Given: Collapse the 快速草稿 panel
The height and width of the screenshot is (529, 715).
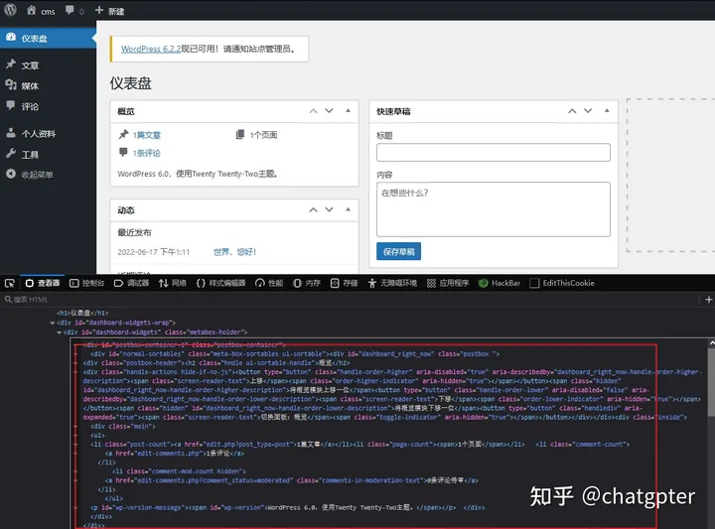Looking at the screenshot, I should 607,111.
